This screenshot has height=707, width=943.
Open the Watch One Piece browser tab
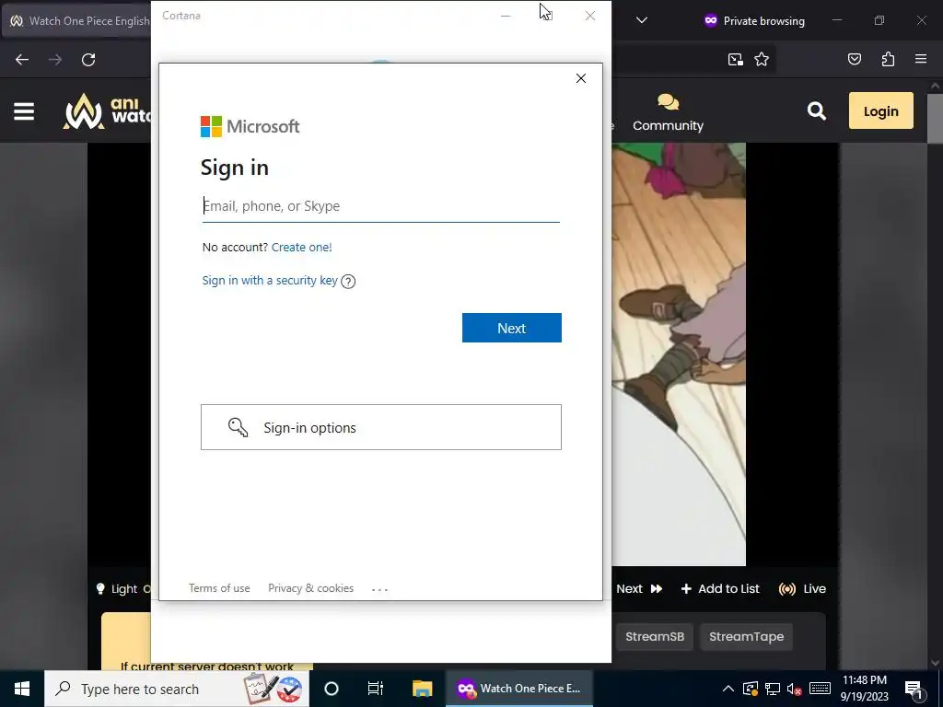[x=77, y=21]
